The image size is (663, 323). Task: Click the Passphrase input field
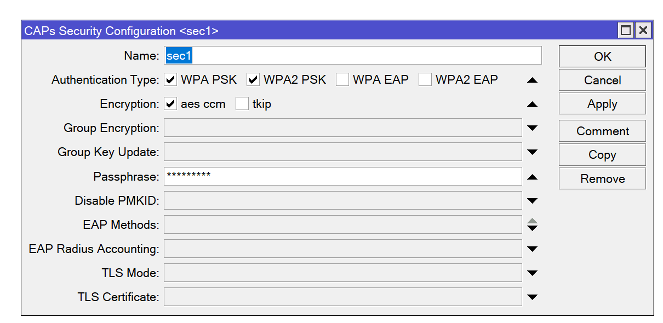click(342, 176)
